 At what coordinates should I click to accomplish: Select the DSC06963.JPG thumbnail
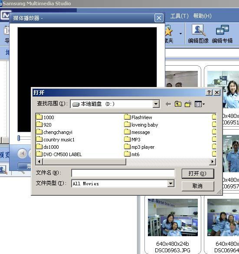click(173, 217)
